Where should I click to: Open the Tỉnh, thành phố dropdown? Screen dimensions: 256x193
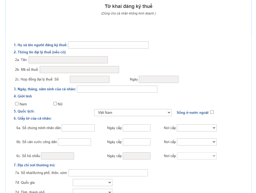92,191
